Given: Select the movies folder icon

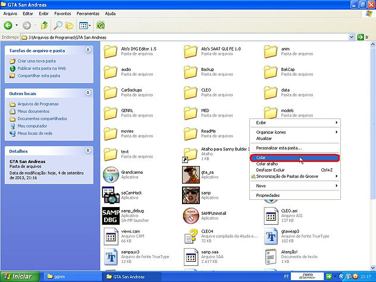Looking at the screenshot, I should click(110, 134).
